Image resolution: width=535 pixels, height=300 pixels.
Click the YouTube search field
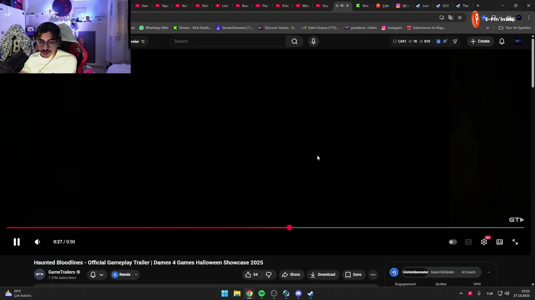[x=228, y=41]
